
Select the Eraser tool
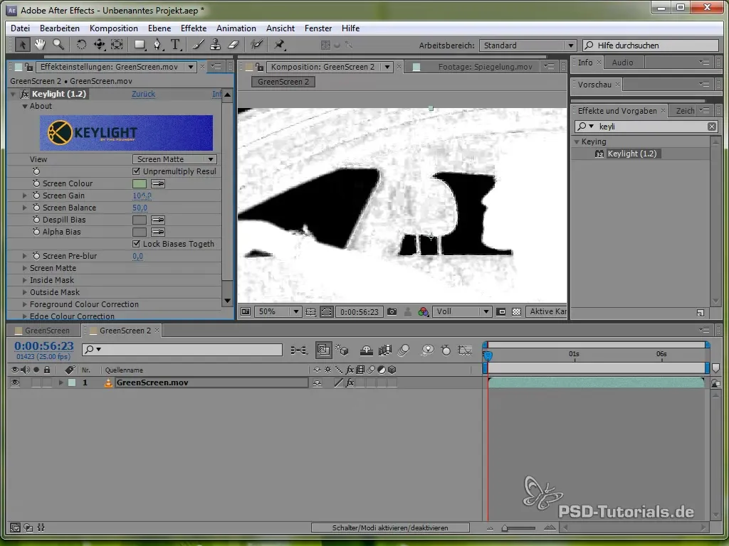(234, 45)
